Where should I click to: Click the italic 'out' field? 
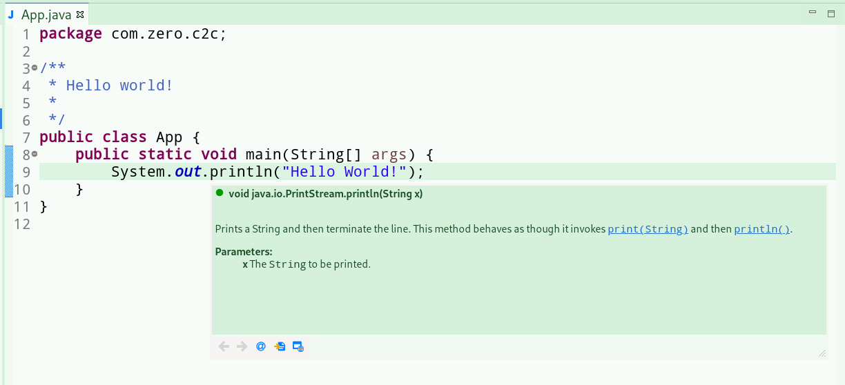188,172
